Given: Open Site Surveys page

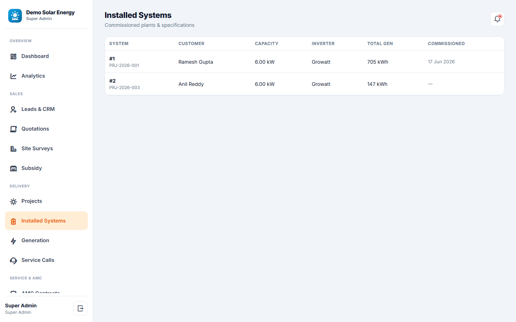Looking at the screenshot, I should point(46,148).
